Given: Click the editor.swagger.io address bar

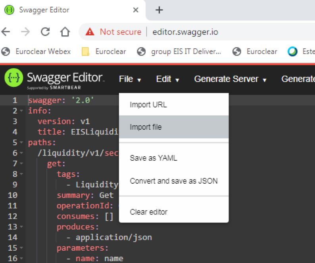Looking at the screenshot, I should click(185, 32).
